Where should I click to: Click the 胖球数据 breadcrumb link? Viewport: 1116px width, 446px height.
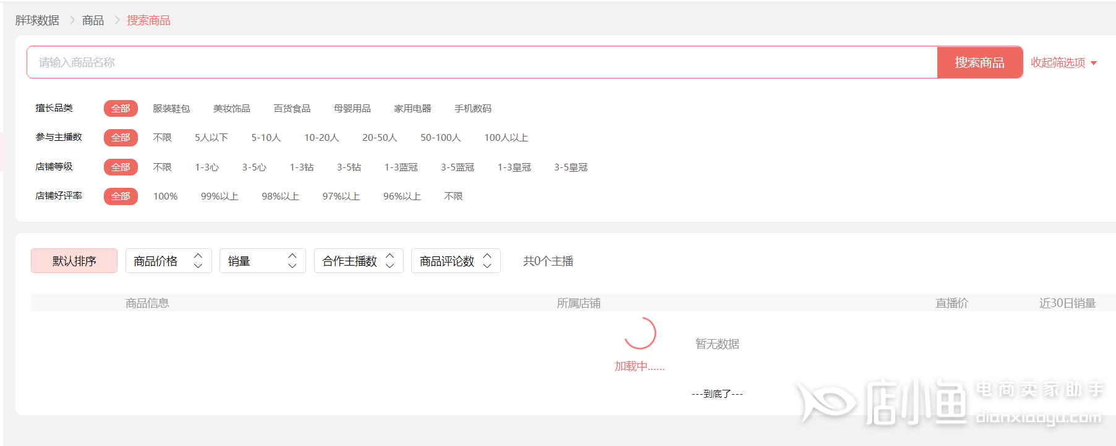[37, 20]
